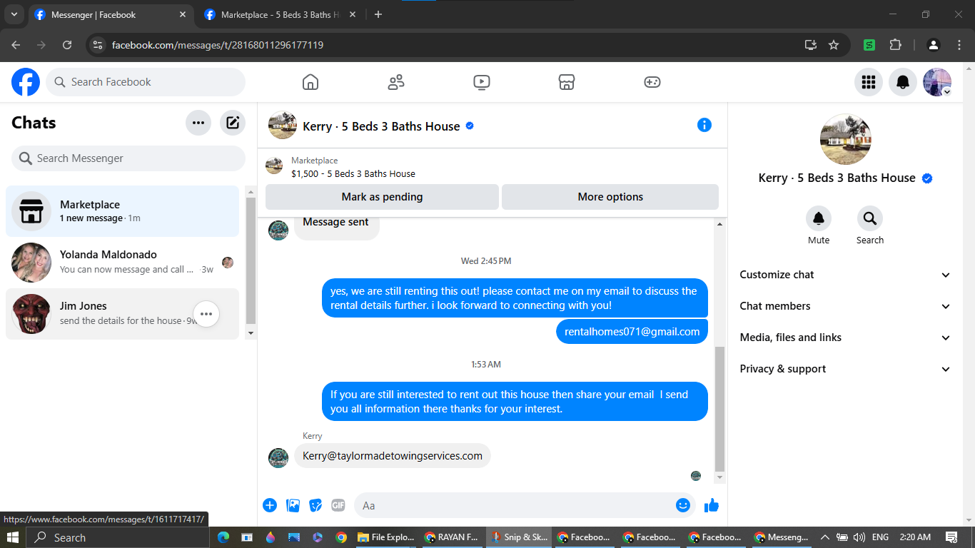Click Kerry@taylormadetowingservices.com email address
The height and width of the screenshot is (548, 975).
coord(393,456)
